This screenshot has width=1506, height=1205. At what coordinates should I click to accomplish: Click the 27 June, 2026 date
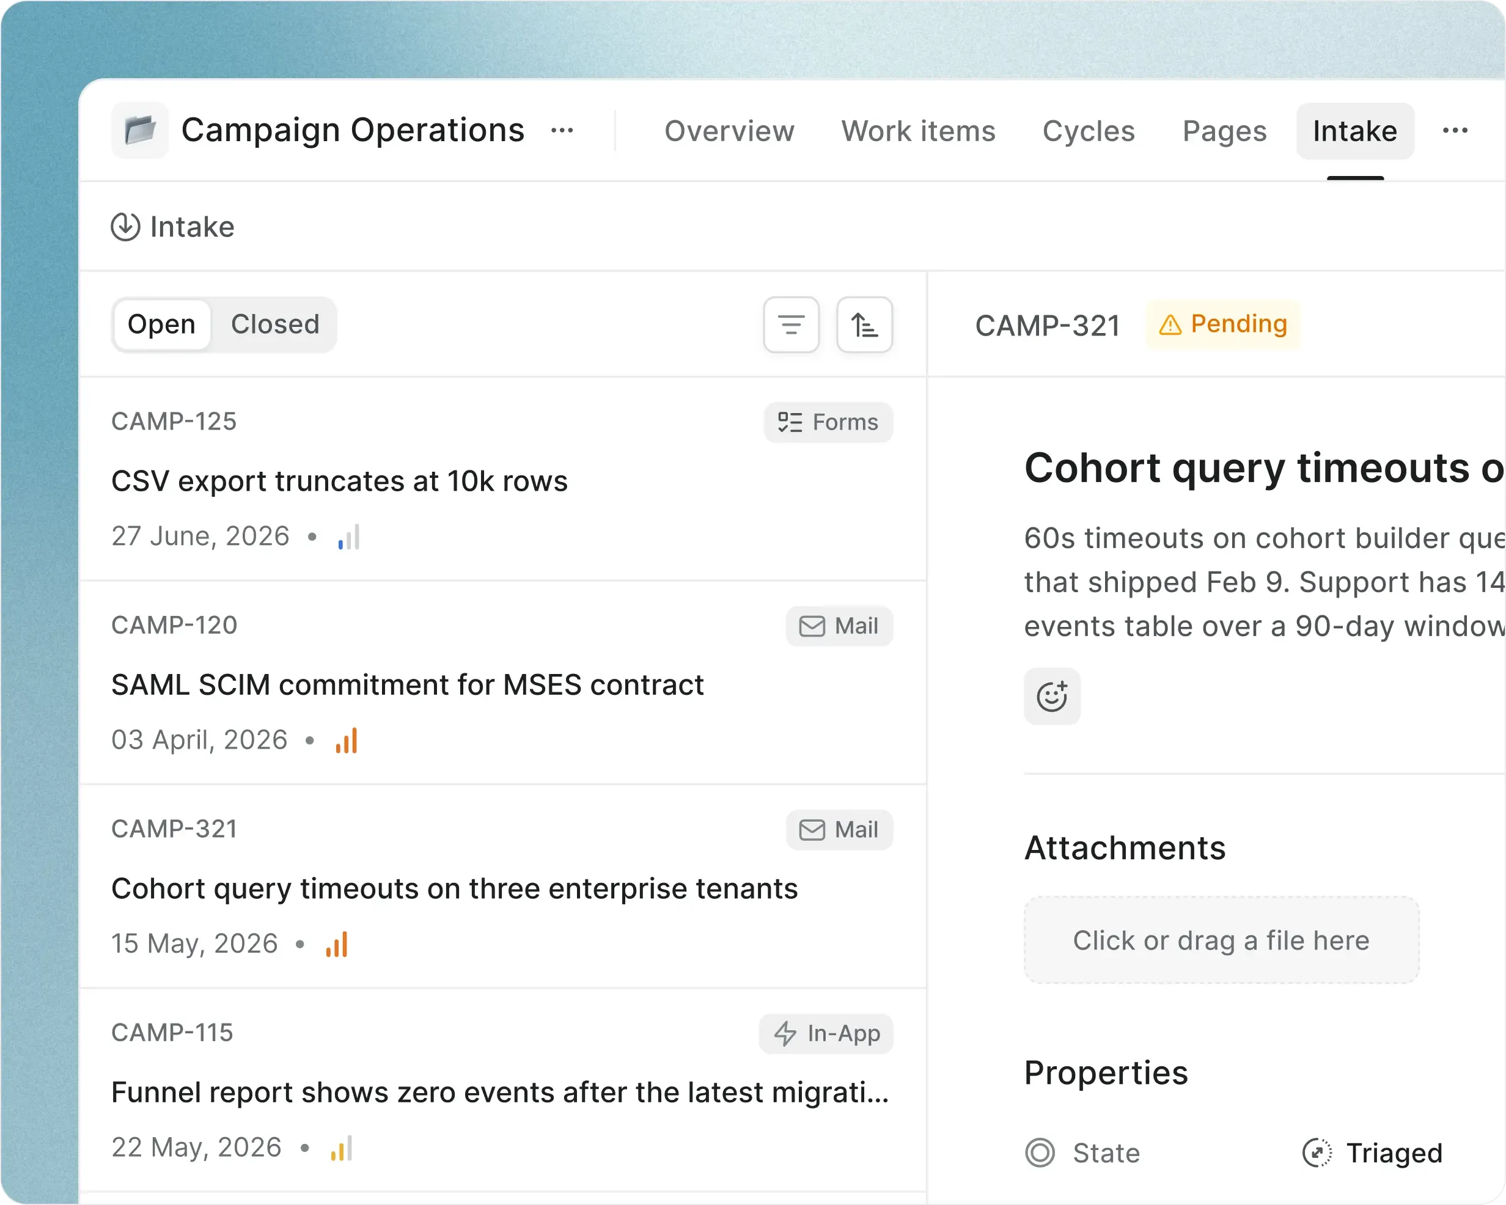(x=200, y=537)
